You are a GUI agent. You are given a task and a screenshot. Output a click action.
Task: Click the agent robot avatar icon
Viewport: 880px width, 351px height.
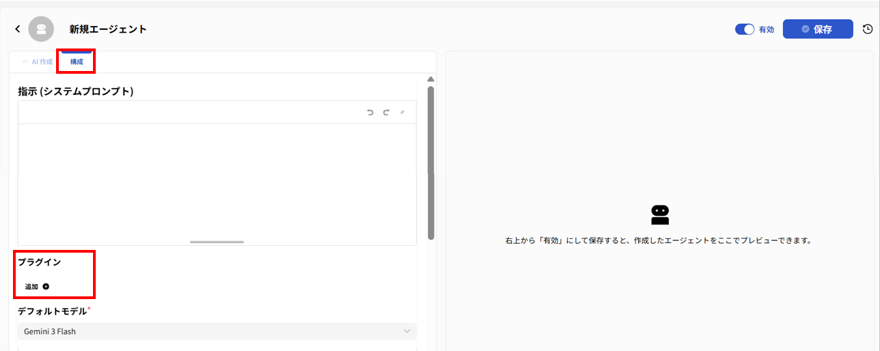pos(41,29)
